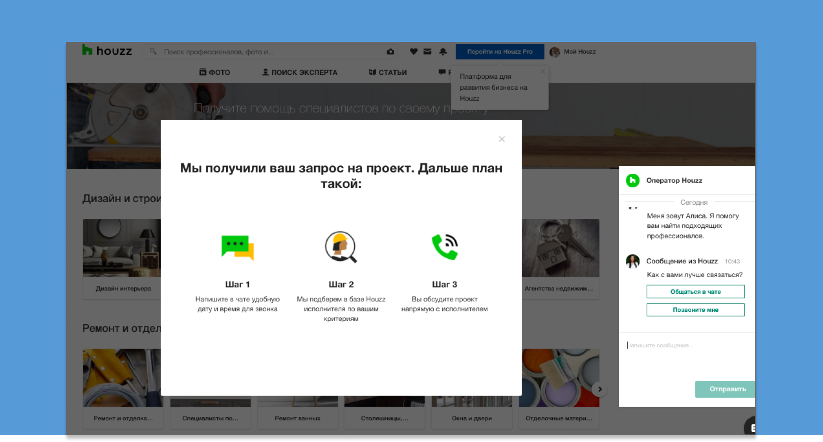This screenshot has height=442, width=823.
Task: Click the Houzz operator green logo in chat
Action: click(633, 180)
